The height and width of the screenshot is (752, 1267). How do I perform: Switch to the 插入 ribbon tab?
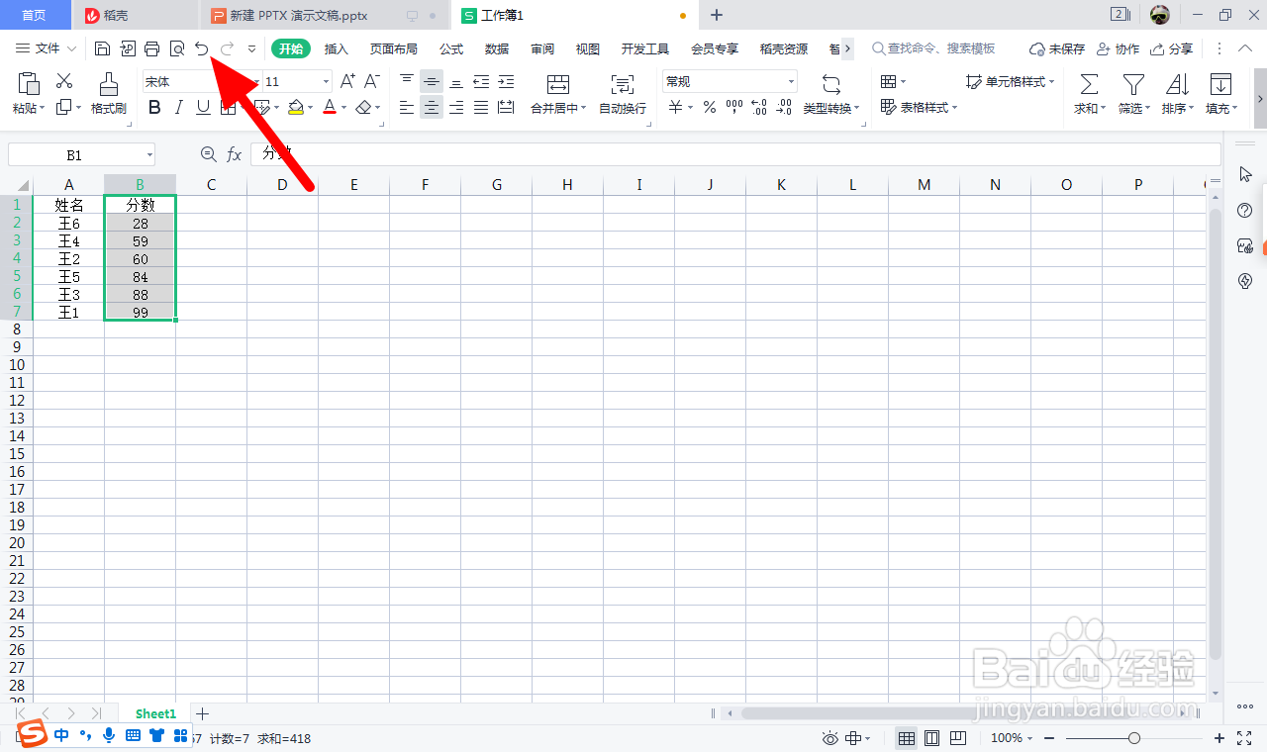[x=337, y=48]
